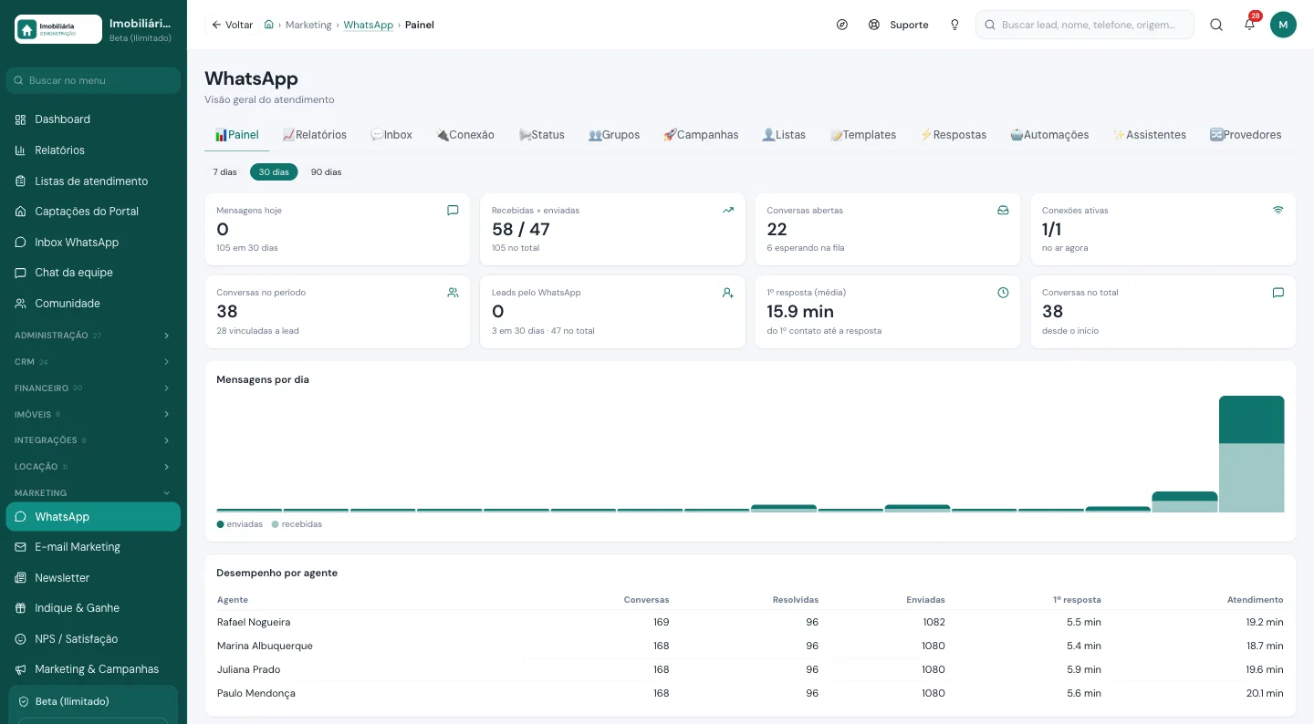This screenshot has height=724, width=1314.
Task: Click the Marketing breadcrumb link
Action: 308,25
